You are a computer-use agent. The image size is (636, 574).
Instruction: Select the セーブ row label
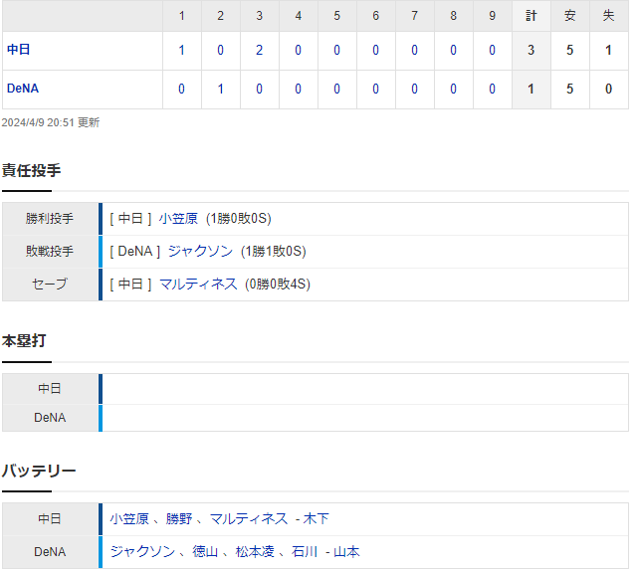(50, 285)
